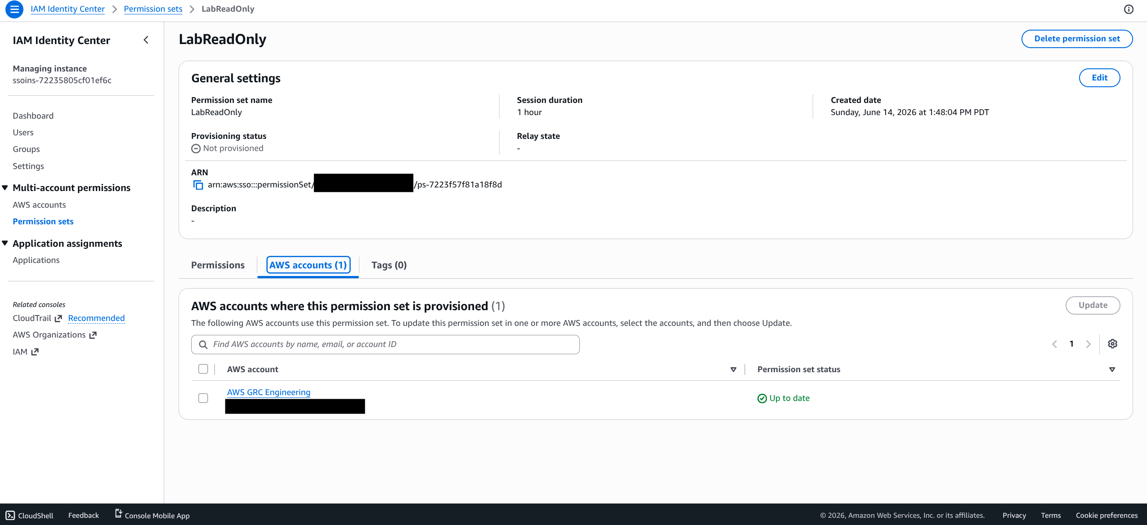Open Settings in the sidebar
This screenshot has width=1147, height=525.
[x=28, y=166]
